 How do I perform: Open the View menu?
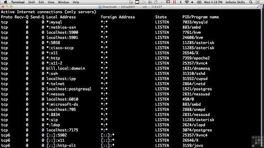pyautogui.click(x=51, y=2)
